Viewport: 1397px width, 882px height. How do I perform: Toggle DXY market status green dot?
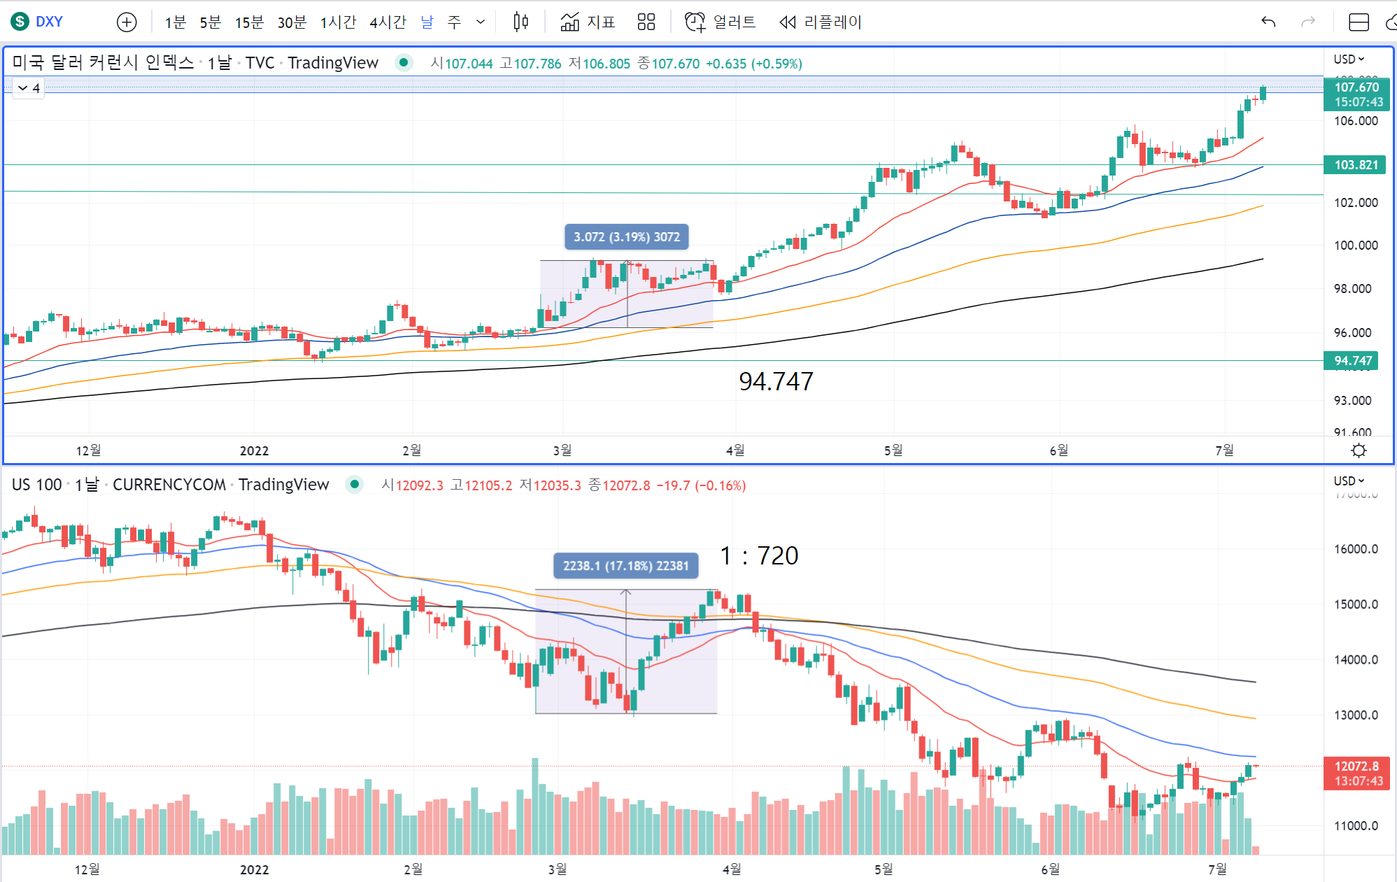pos(404,63)
